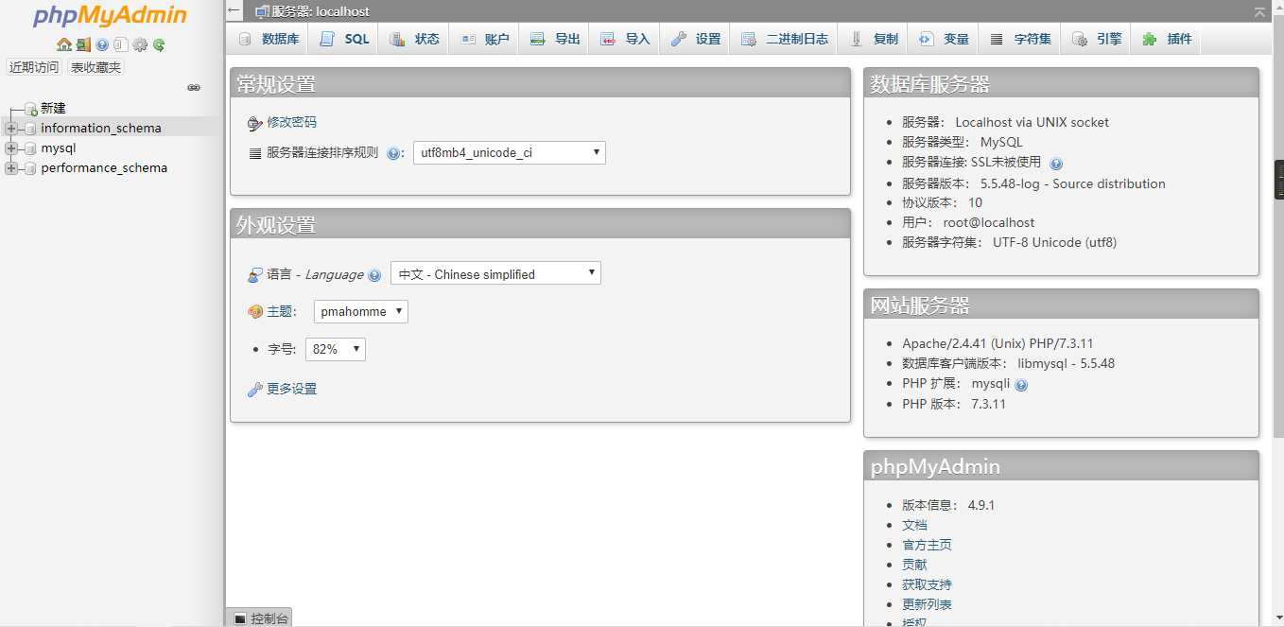This screenshot has height=627, width=1284.
Task: Click the log out door icon
Action: point(83,44)
